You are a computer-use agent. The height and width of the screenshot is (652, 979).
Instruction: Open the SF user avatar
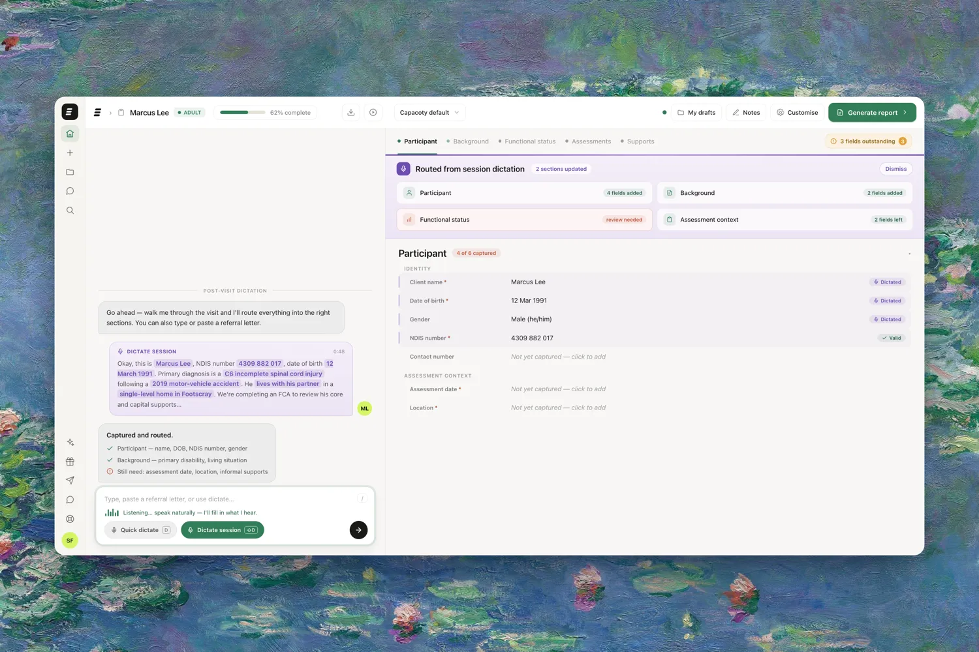[x=70, y=541]
